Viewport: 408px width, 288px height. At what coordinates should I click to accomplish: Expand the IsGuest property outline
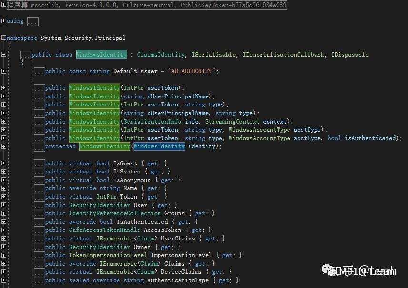click(x=3, y=163)
